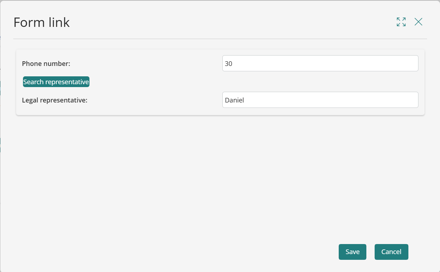Click the "Phone number:" label
Image resolution: width=440 pixels, height=272 pixels.
pyautogui.click(x=46, y=64)
